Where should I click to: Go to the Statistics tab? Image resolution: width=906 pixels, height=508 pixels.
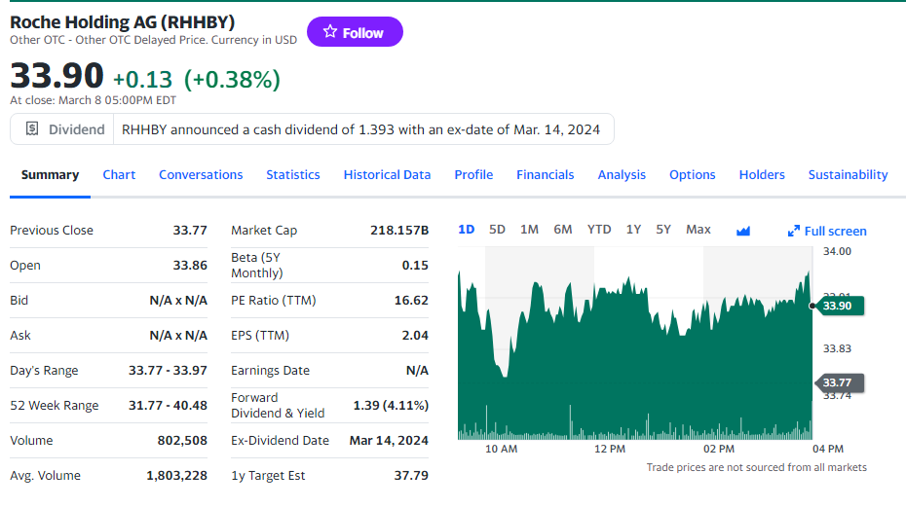[x=293, y=175]
